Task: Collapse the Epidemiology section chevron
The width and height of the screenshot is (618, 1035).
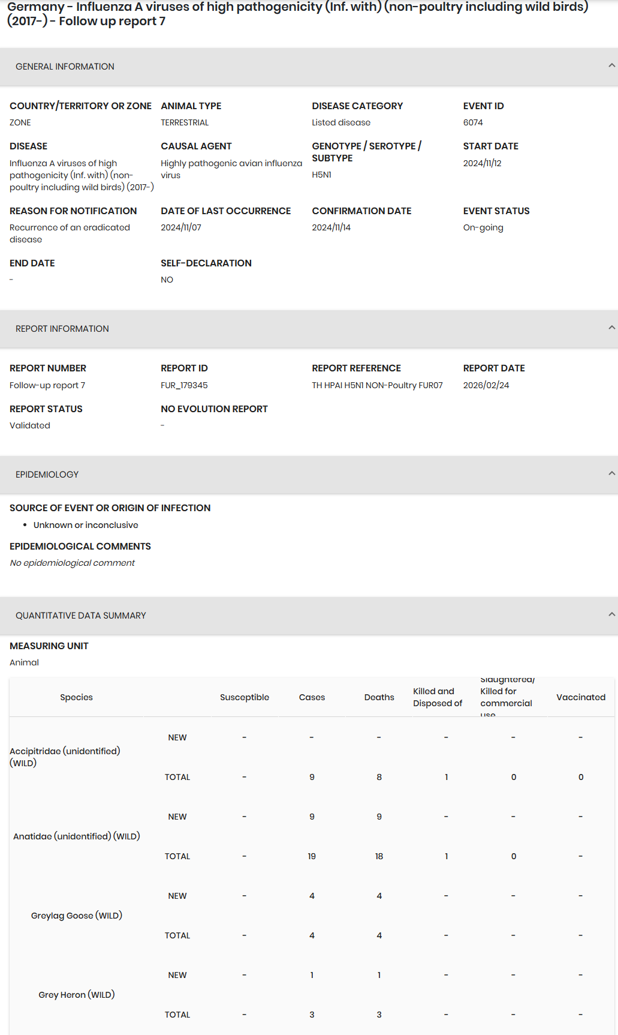Action: point(611,473)
